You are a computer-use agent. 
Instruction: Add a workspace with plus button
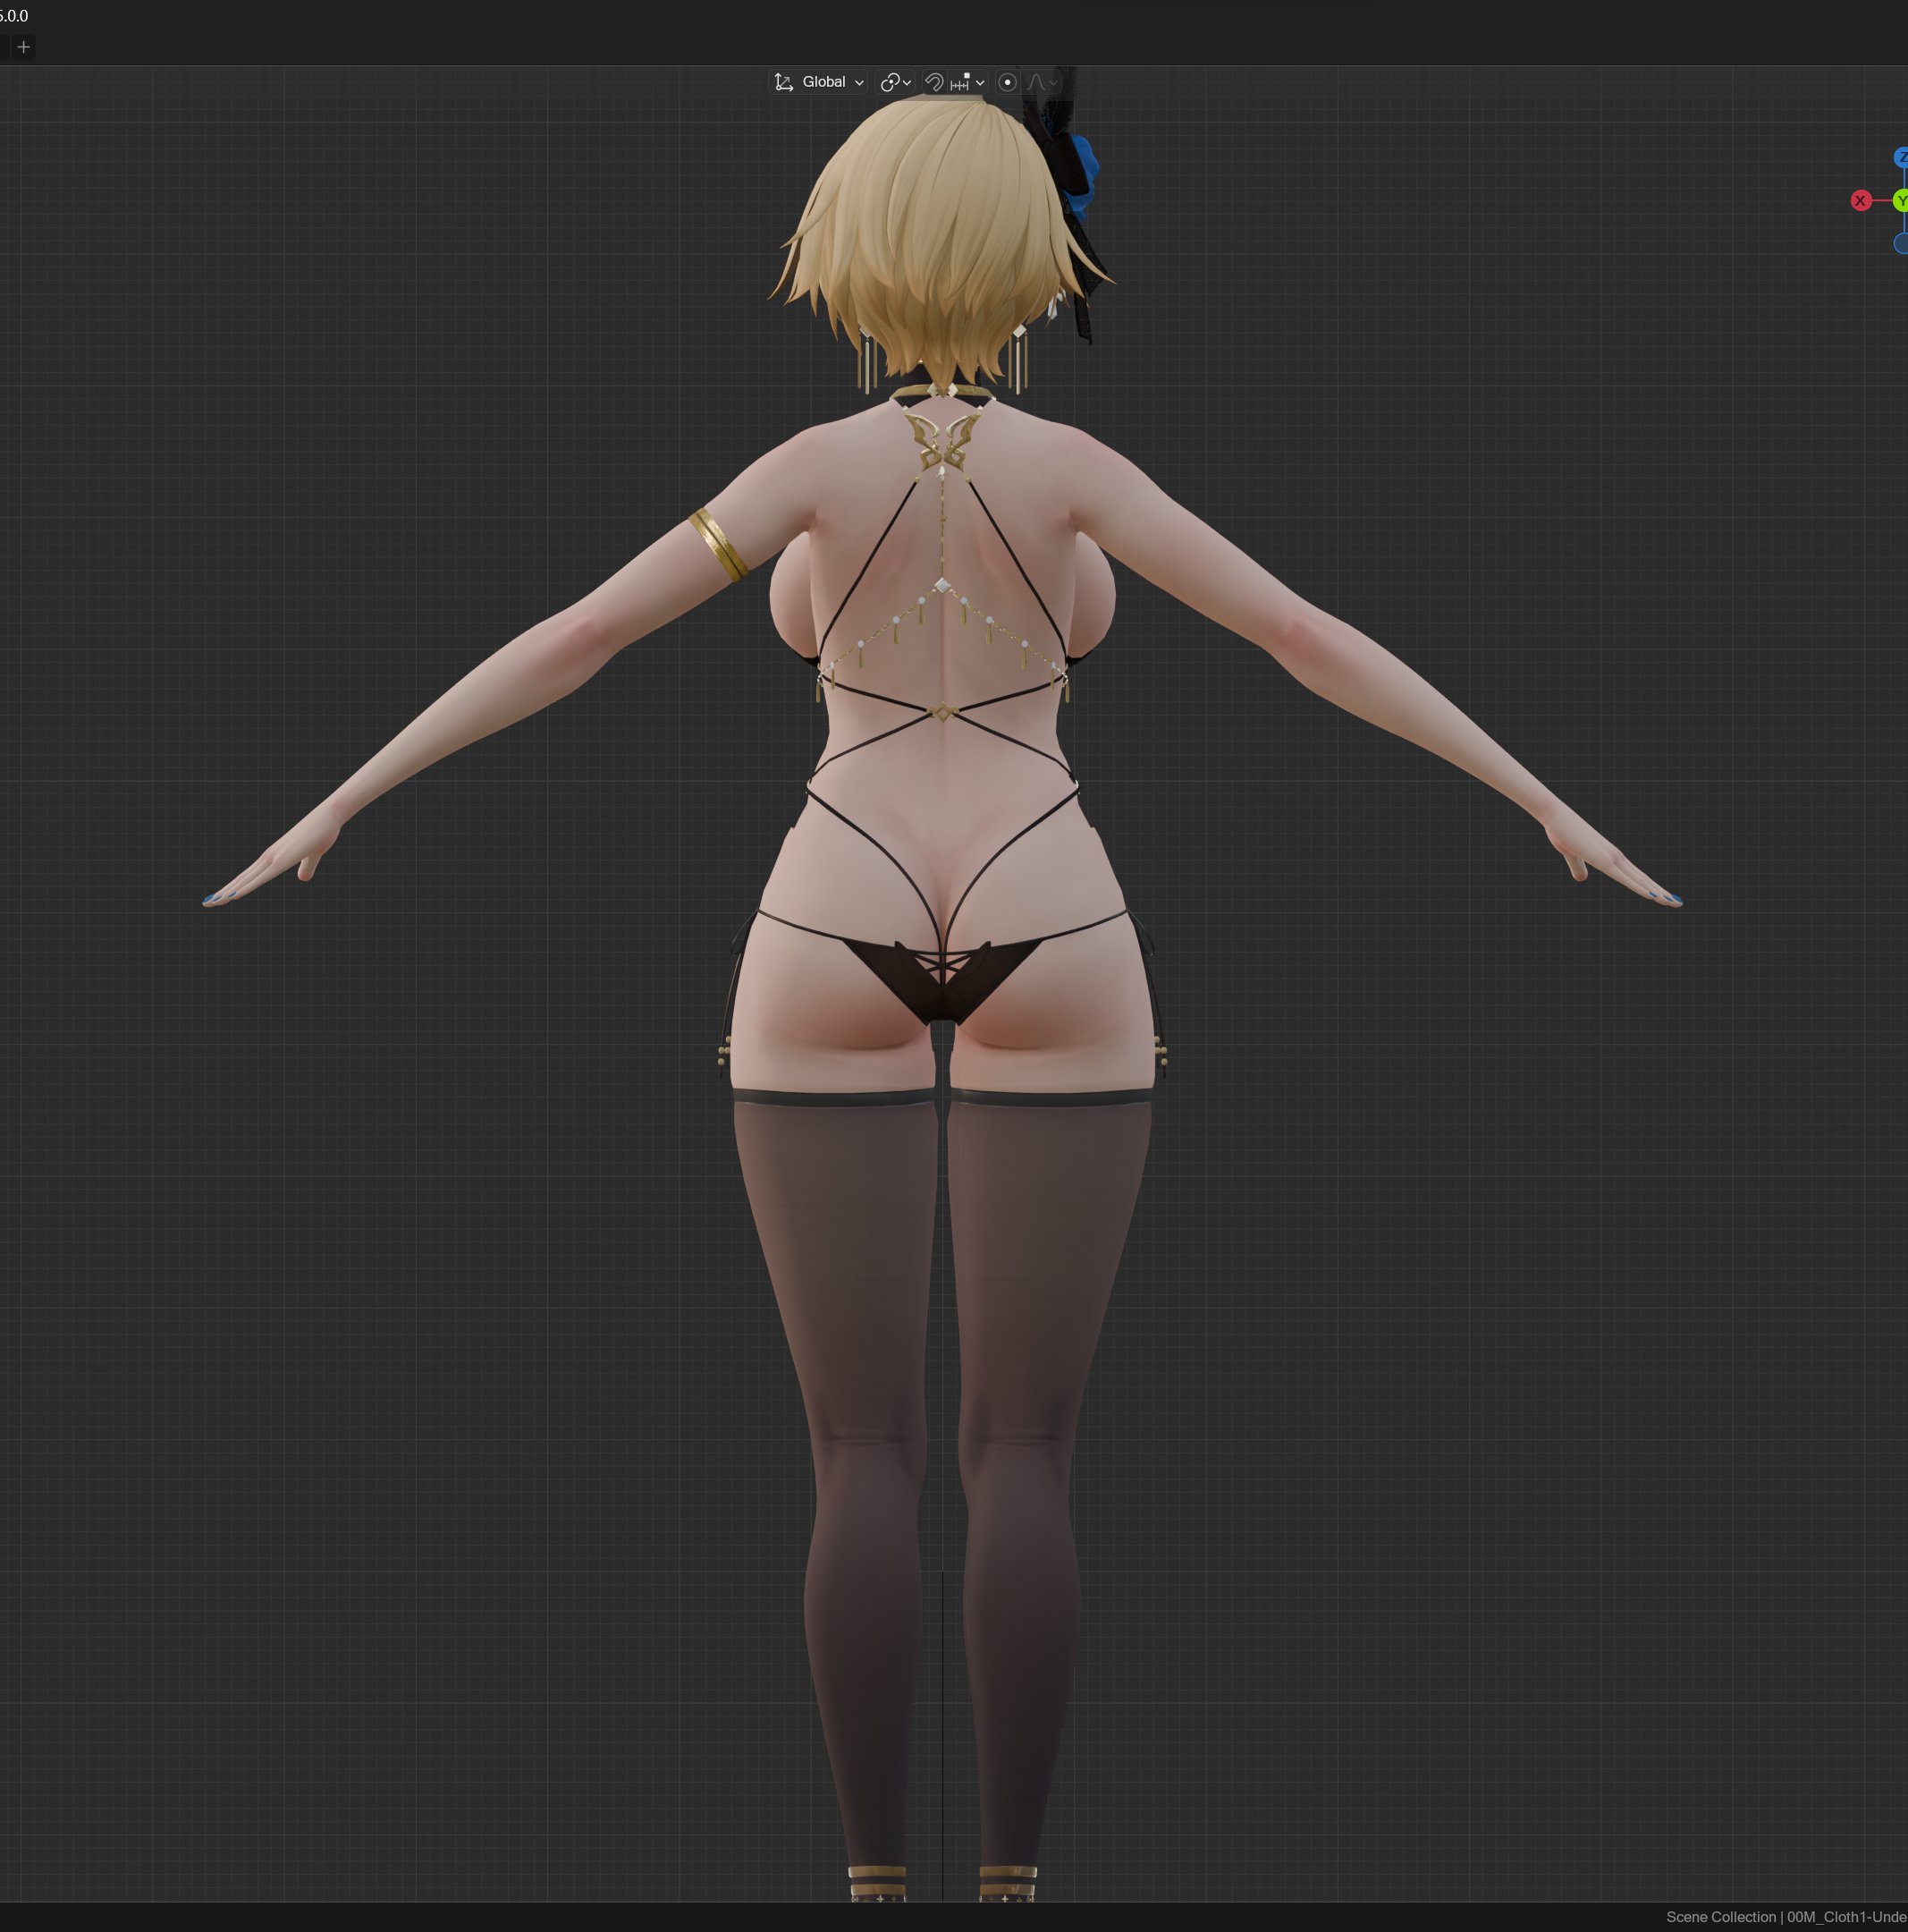coord(23,47)
